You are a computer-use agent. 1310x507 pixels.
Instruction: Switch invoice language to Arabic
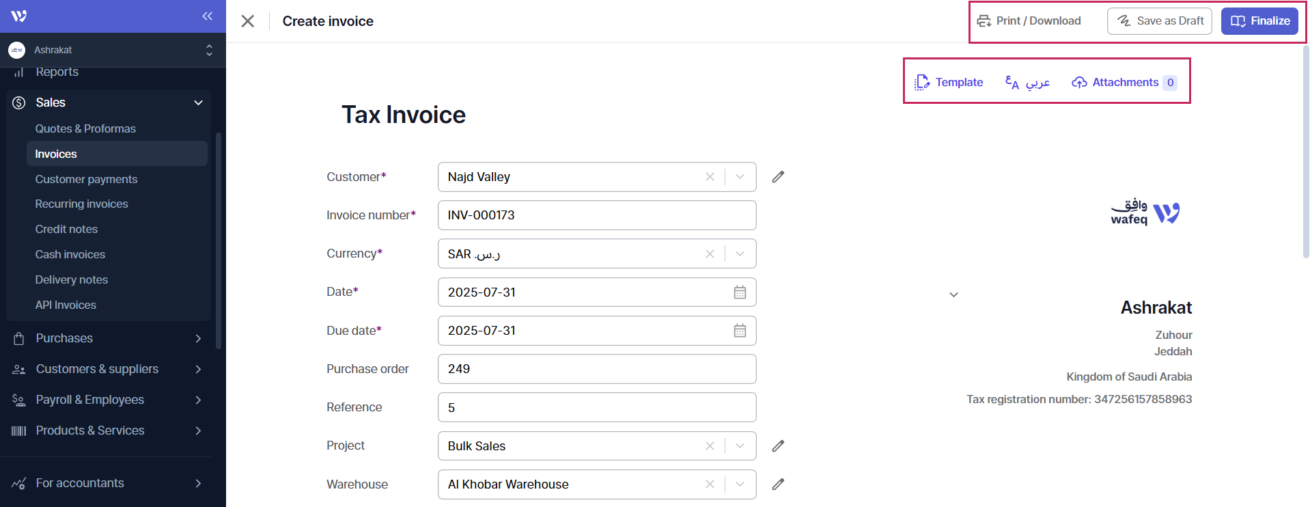tap(1027, 83)
